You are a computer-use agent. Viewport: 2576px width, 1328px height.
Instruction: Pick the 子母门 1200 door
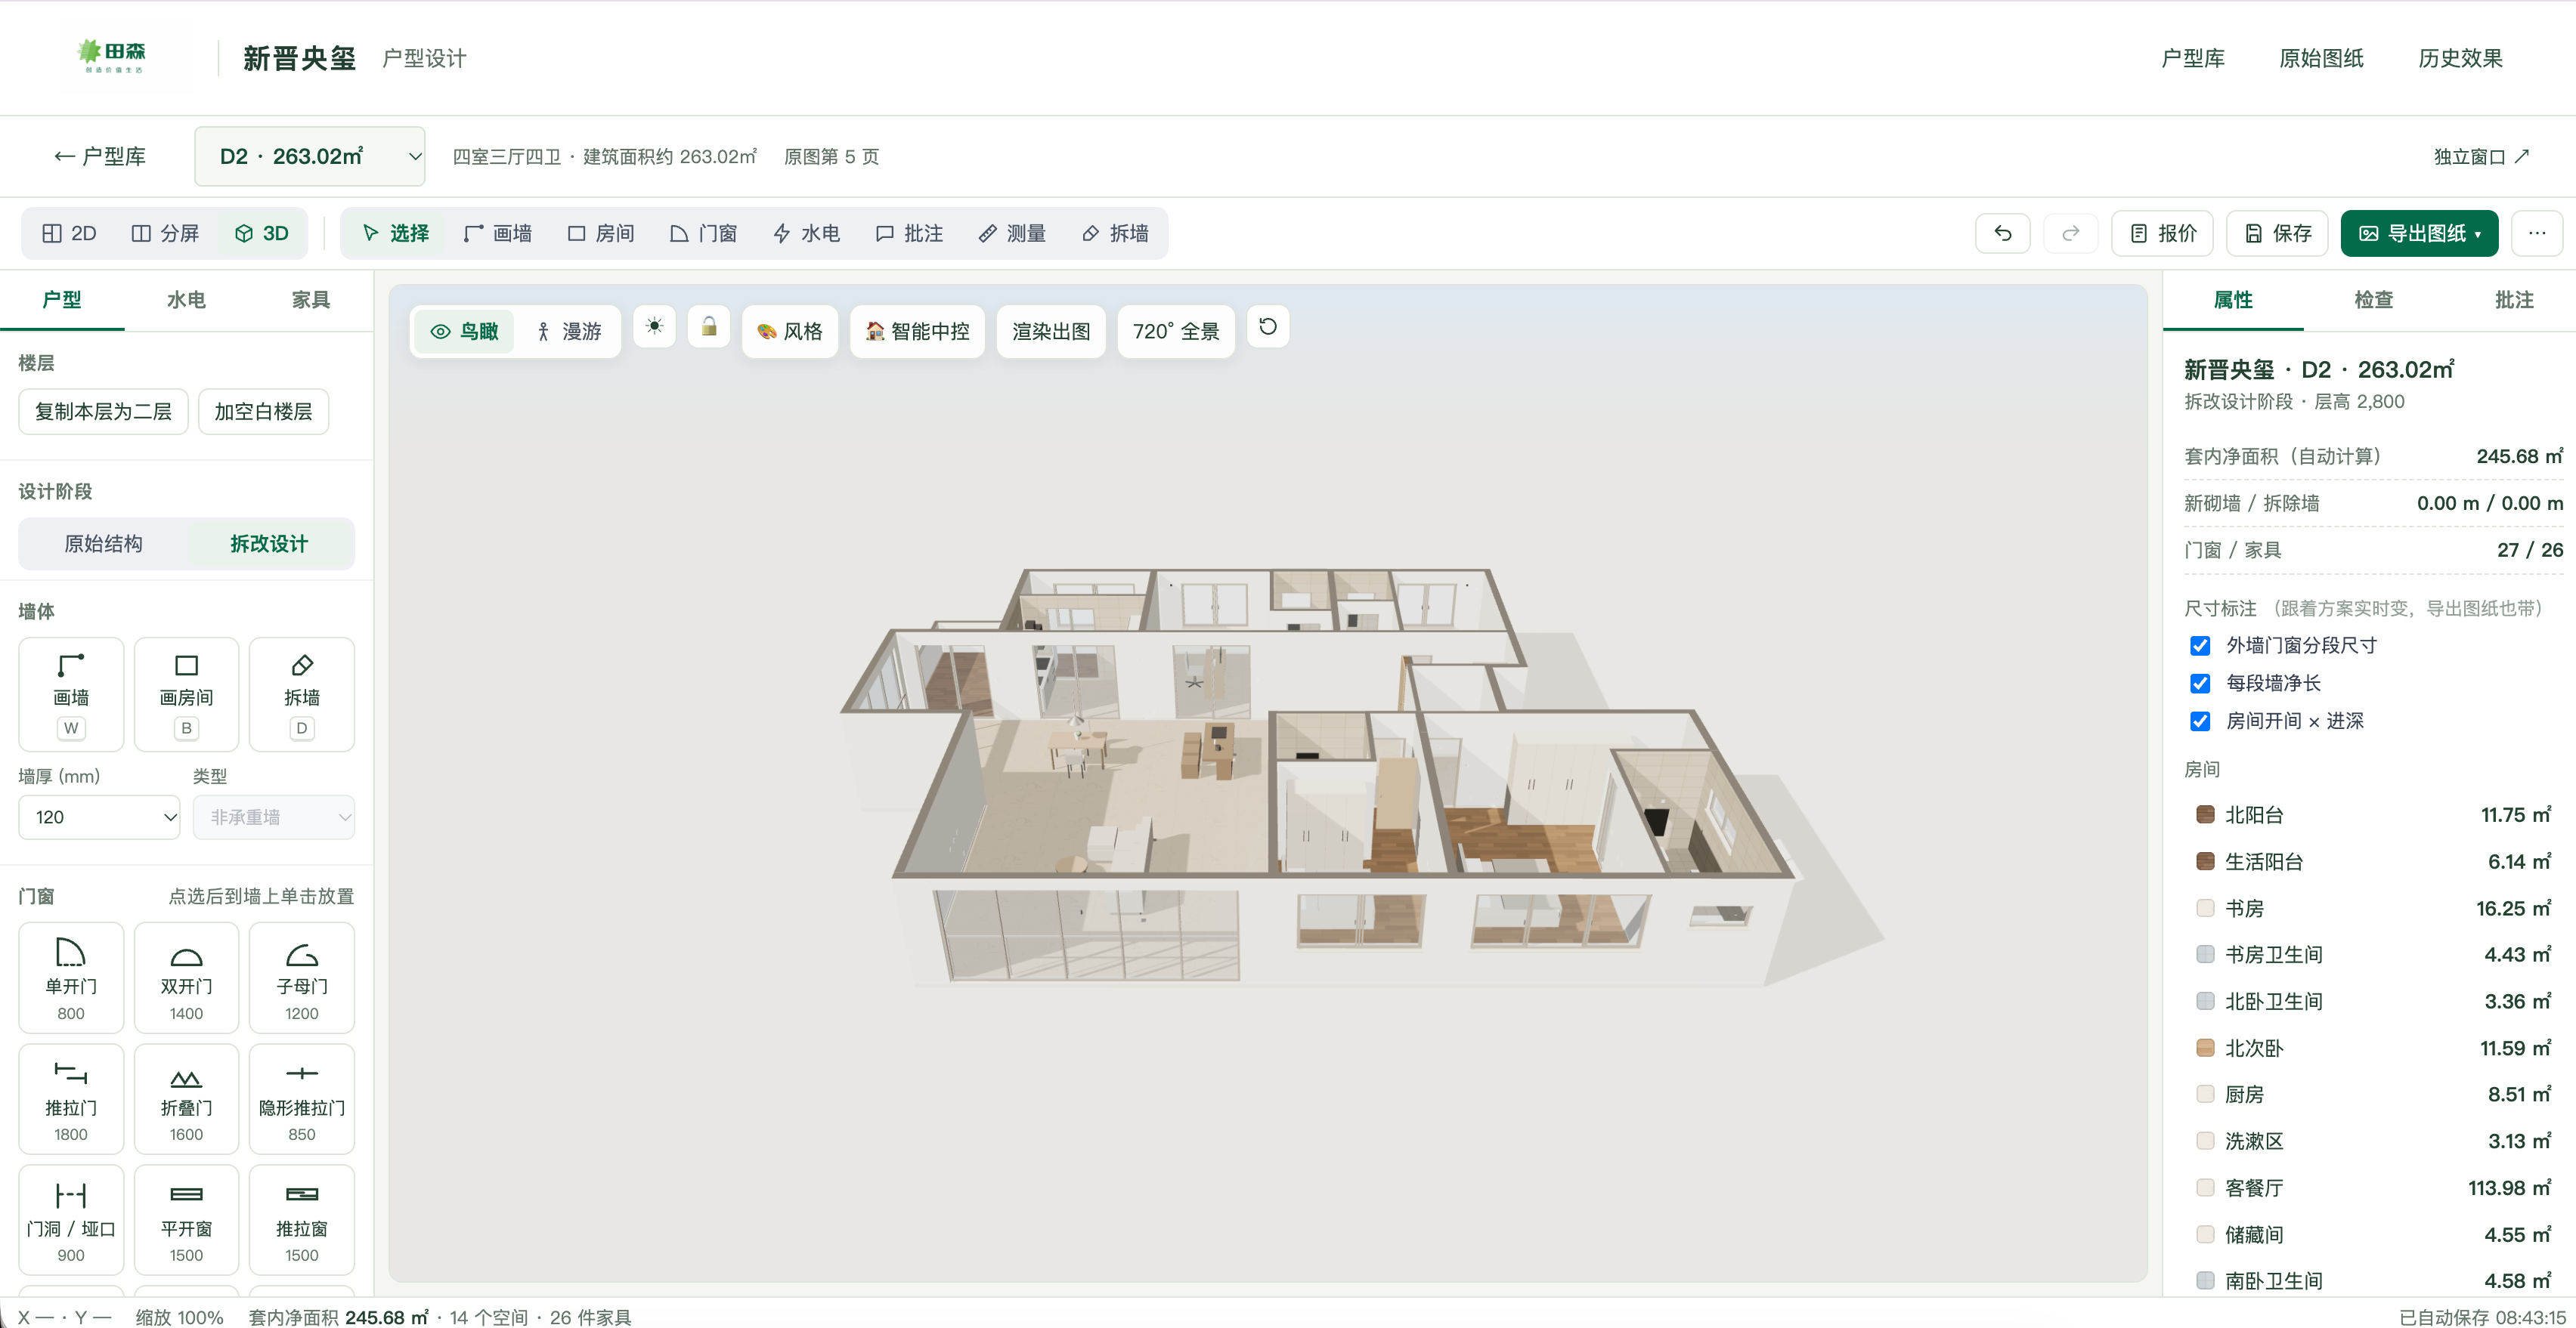pos(302,978)
